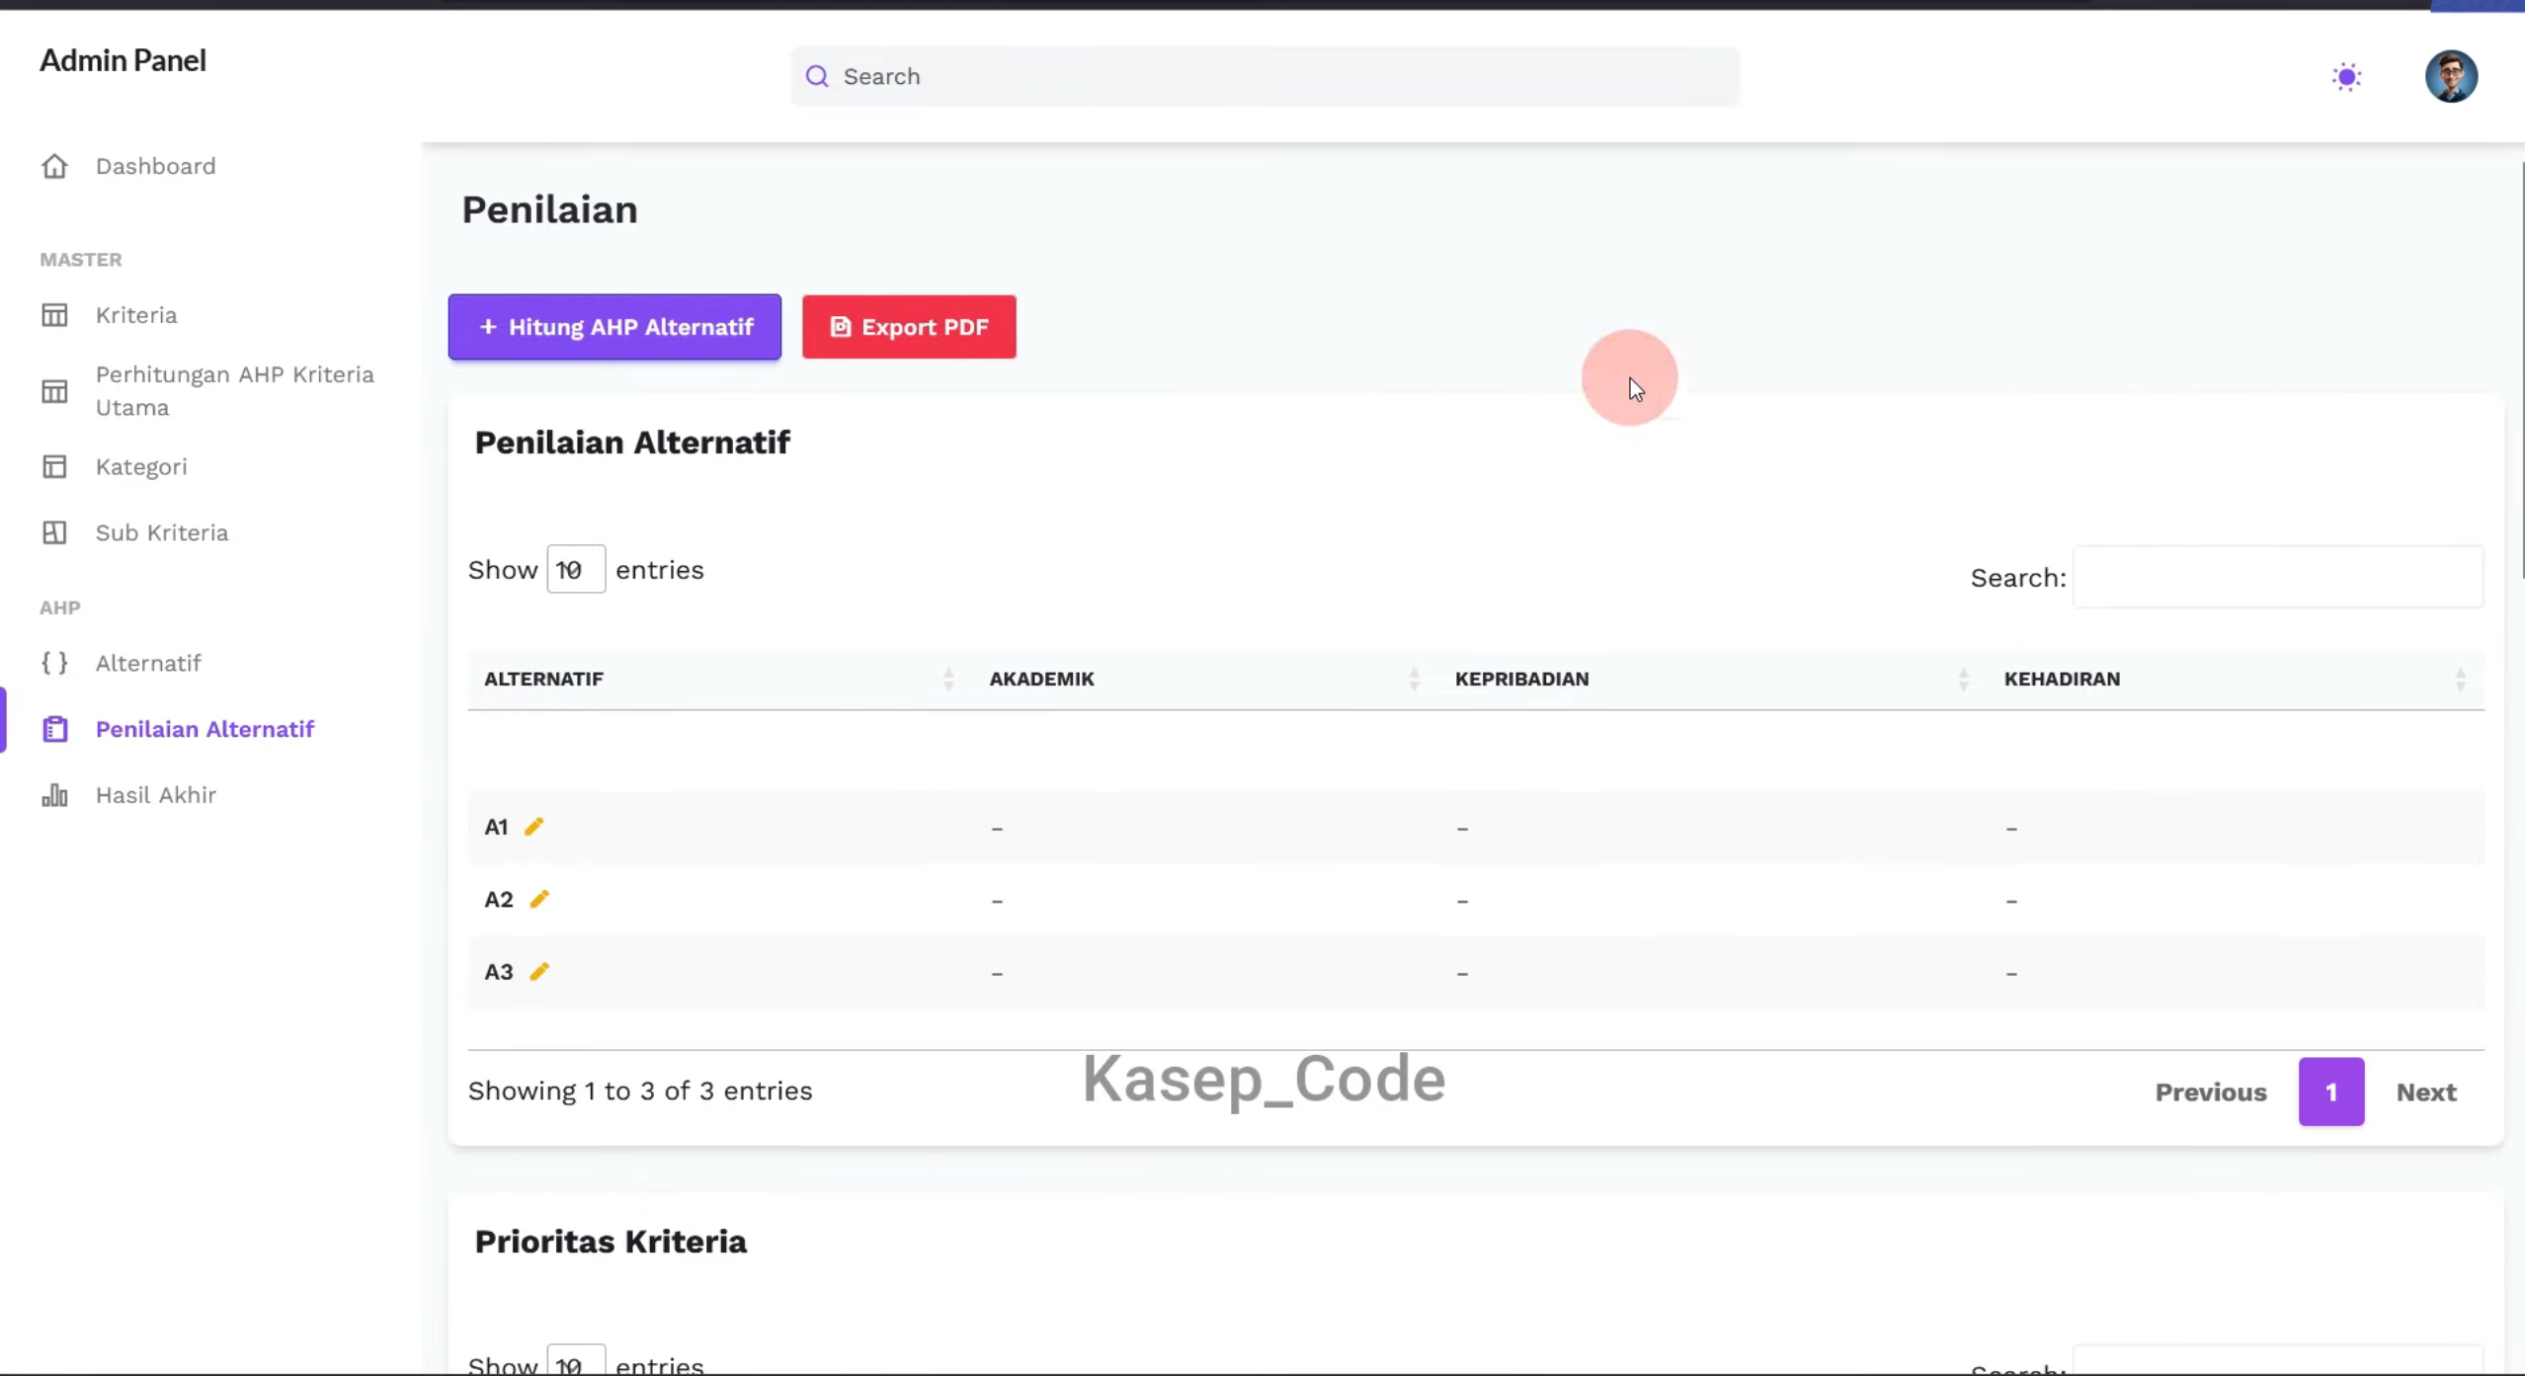Screen dimensions: 2525x1376
Task: Edit row A1 with its pencil icon
Action: [533, 827]
